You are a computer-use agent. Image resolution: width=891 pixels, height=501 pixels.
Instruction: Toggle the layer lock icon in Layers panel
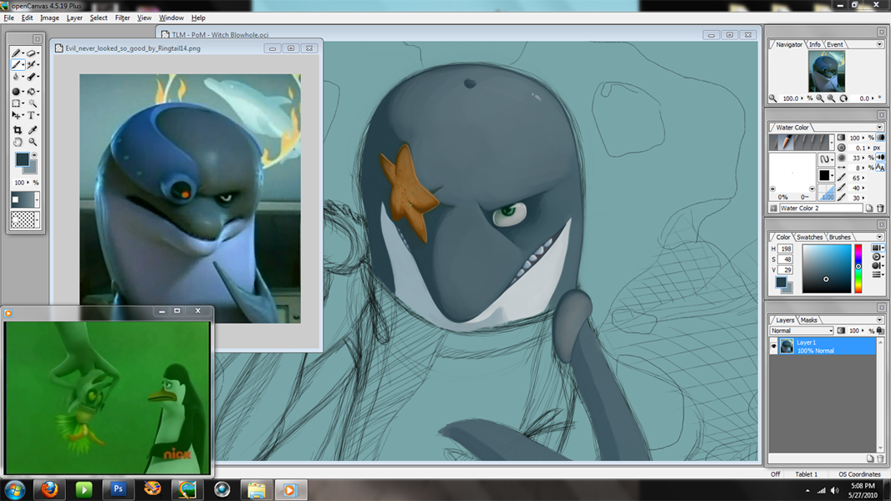coord(880,330)
